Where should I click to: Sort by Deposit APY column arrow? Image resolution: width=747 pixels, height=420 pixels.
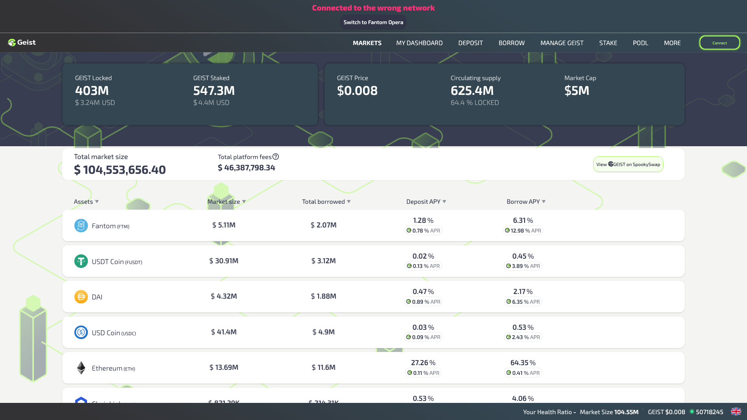[x=444, y=201]
